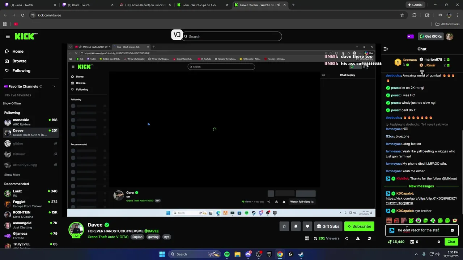
Task: Open offline channel glidee
Action: point(31,143)
